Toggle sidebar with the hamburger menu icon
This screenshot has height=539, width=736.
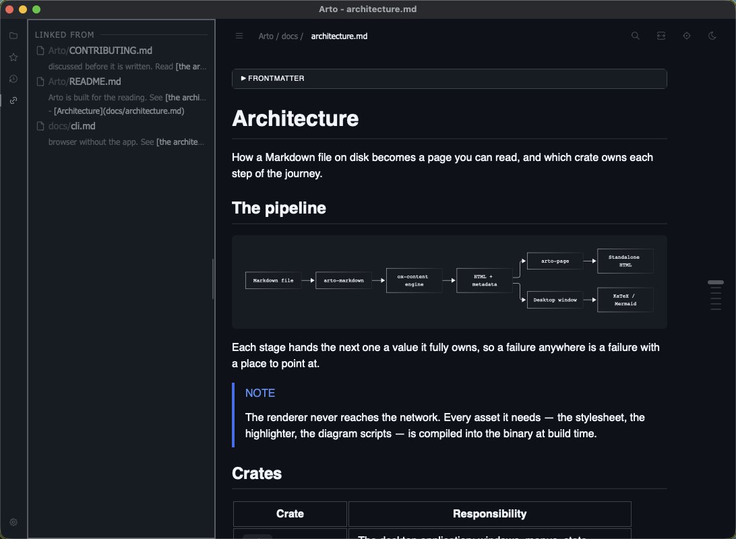[x=239, y=36]
